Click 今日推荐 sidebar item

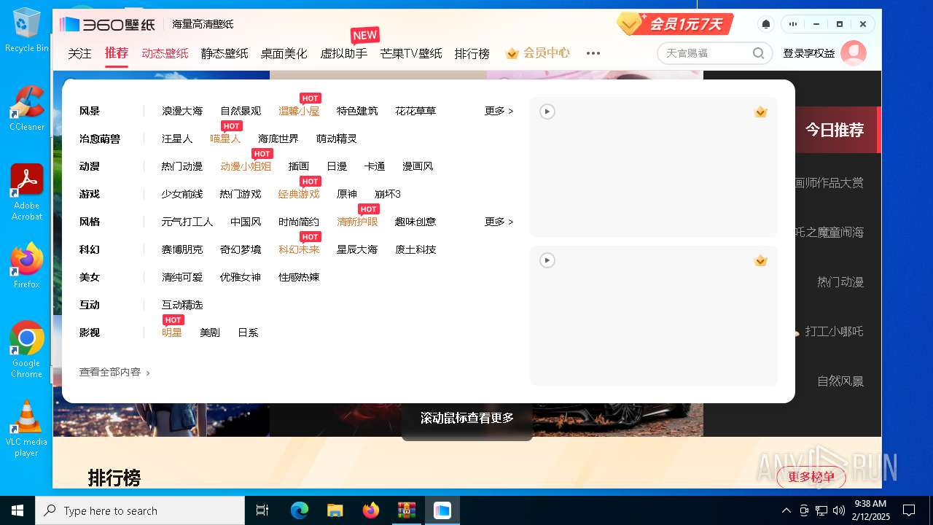[x=834, y=130]
